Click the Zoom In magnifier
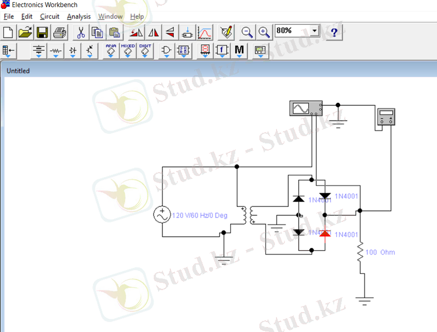 tap(264, 32)
